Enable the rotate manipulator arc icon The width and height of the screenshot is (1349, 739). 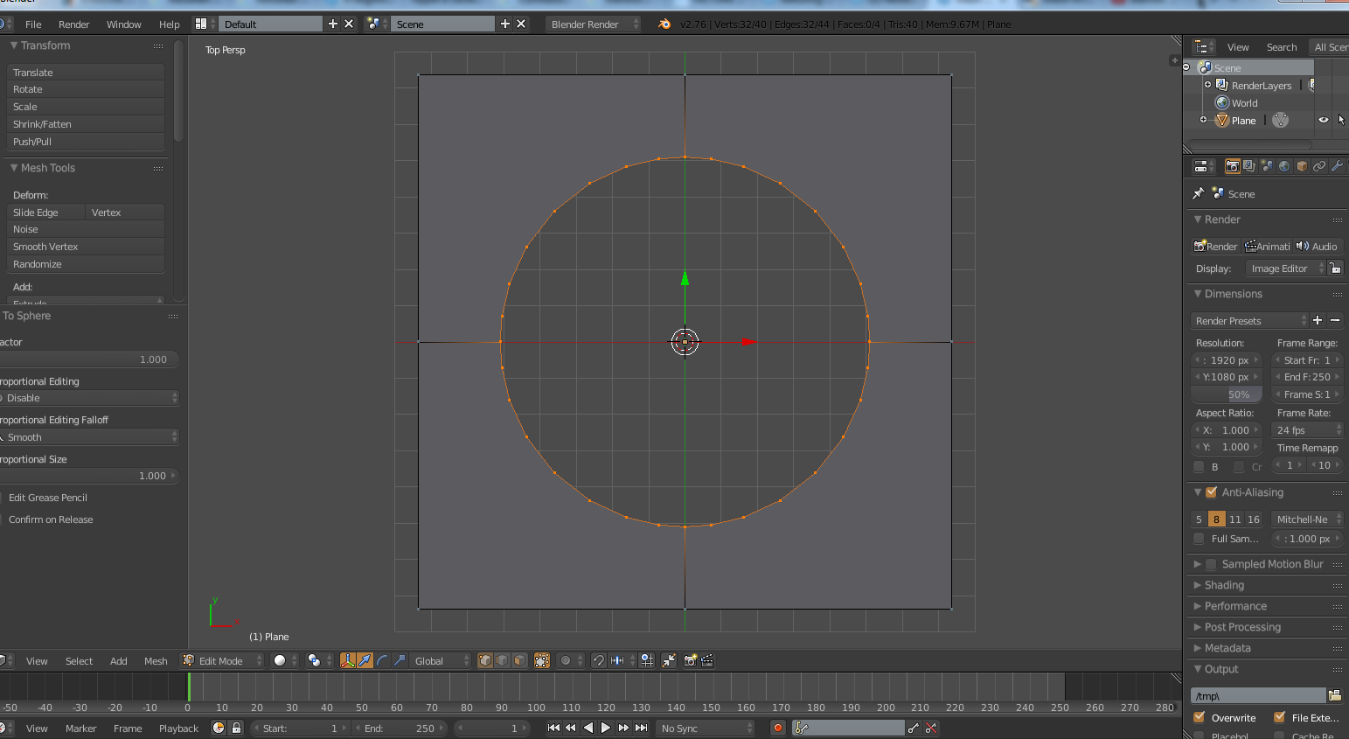[382, 660]
